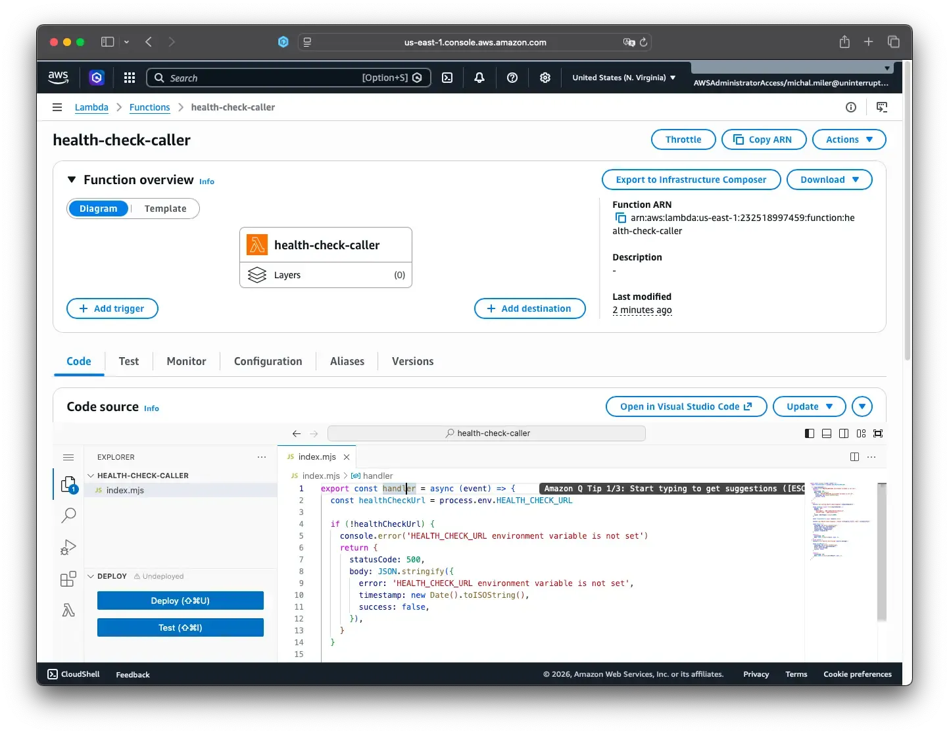Toggle the bottom panel visibility

827,433
